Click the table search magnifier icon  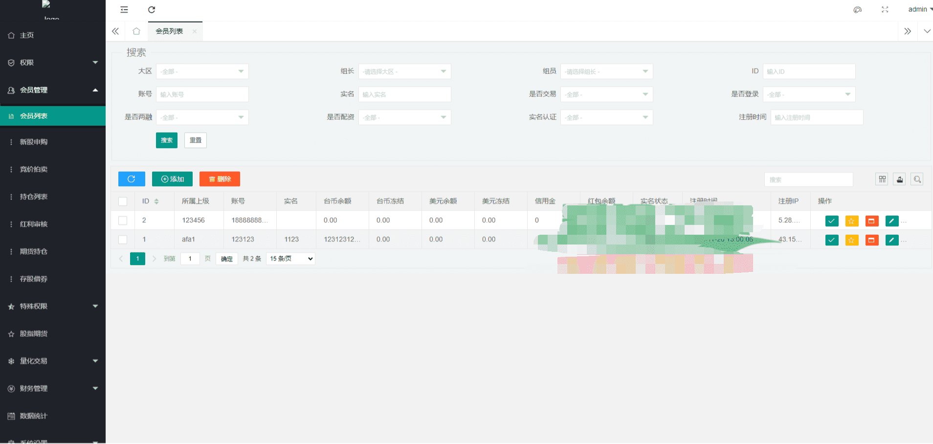[917, 179]
